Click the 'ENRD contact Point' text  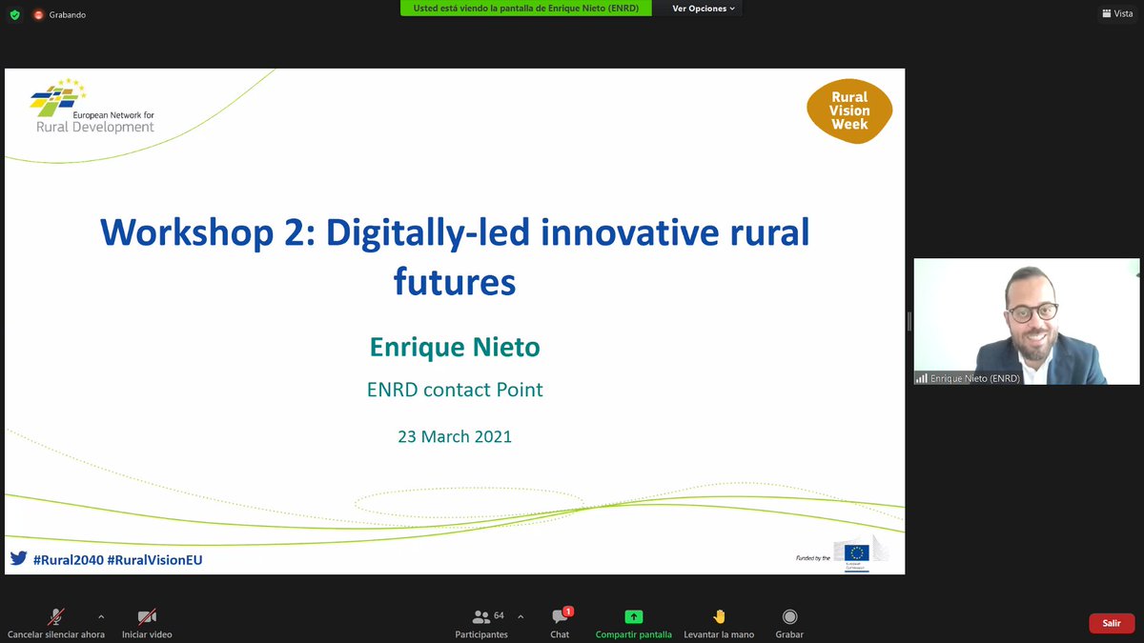click(x=455, y=390)
